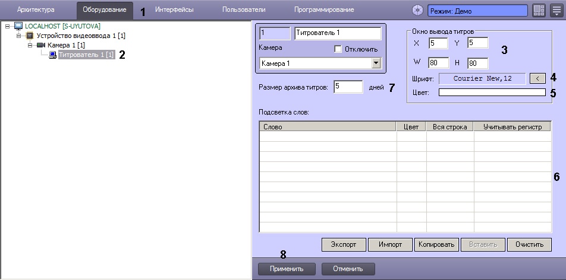Open the Программирование tab
The image size is (566, 280).
[x=323, y=10]
